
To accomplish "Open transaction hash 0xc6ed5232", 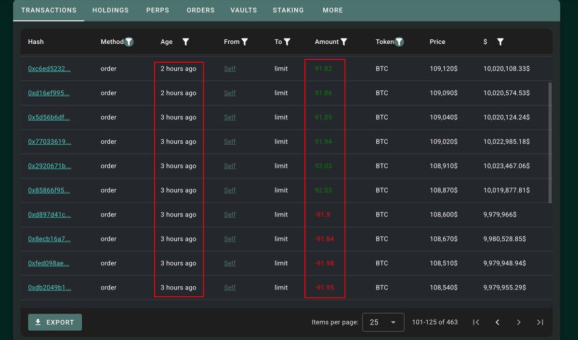I will pyautogui.click(x=49, y=69).
